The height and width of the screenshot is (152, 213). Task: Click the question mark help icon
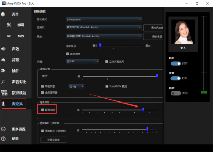(x=3, y=139)
